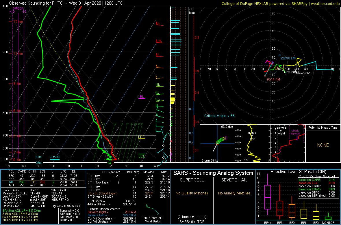341x225 pixels.
Task: Select the magenta EF4+ box plot
Action: point(268,194)
